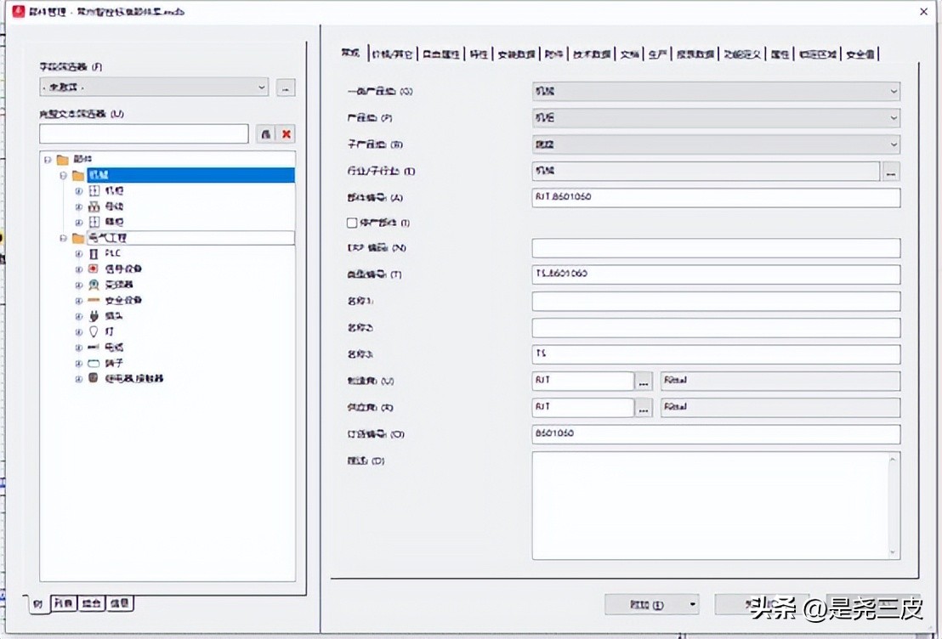Click the light bulb icon in tree
The width and height of the screenshot is (942, 639).
(x=94, y=331)
